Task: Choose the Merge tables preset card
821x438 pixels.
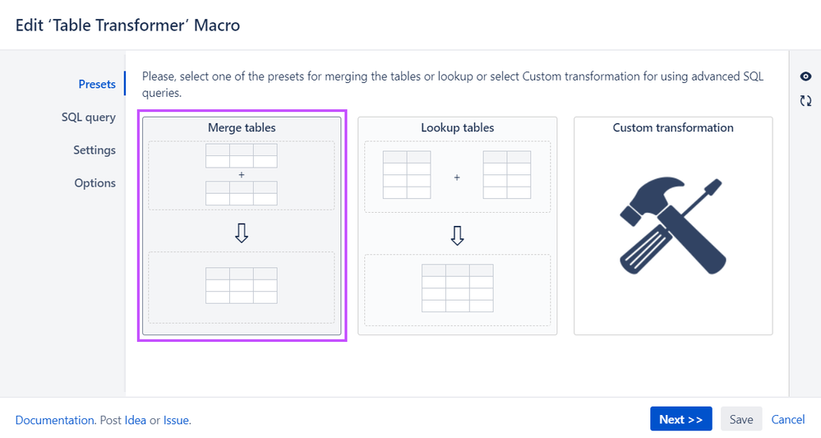Action: 242,225
